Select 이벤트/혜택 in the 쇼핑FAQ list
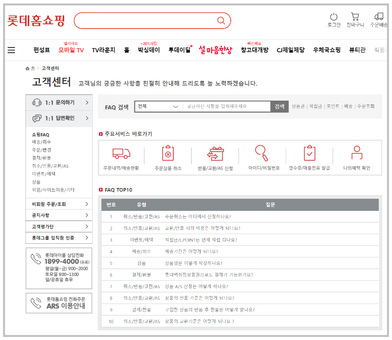Screen dimensions: 392x340 pyautogui.click(x=44, y=174)
